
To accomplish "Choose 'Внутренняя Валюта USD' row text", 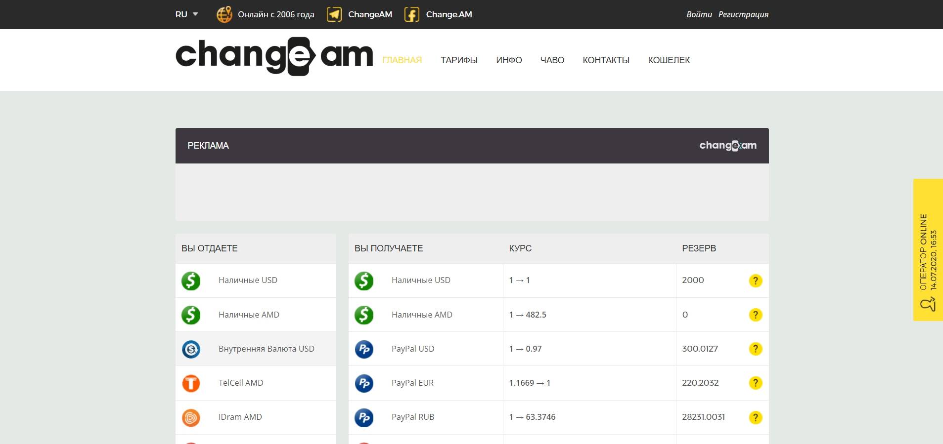I will (267, 349).
